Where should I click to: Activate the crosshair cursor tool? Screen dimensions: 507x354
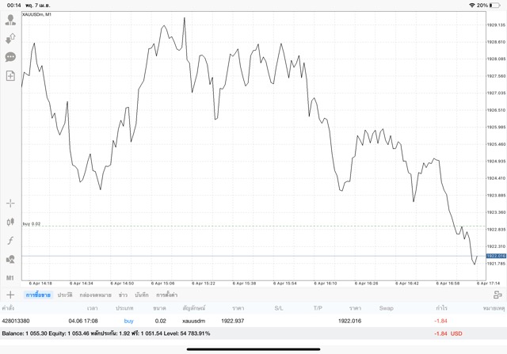point(10,204)
